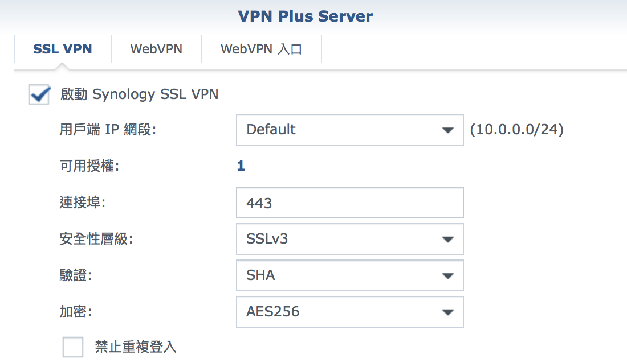Click the VPN Plus Server title
Viewport: 627px width, 363px height.
[x=305, y=16]
